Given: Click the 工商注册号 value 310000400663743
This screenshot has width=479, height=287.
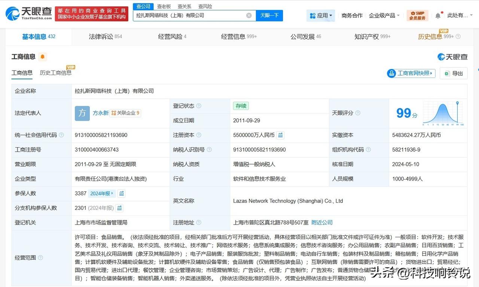Looking at the screenshot, I should coord(97,149).
